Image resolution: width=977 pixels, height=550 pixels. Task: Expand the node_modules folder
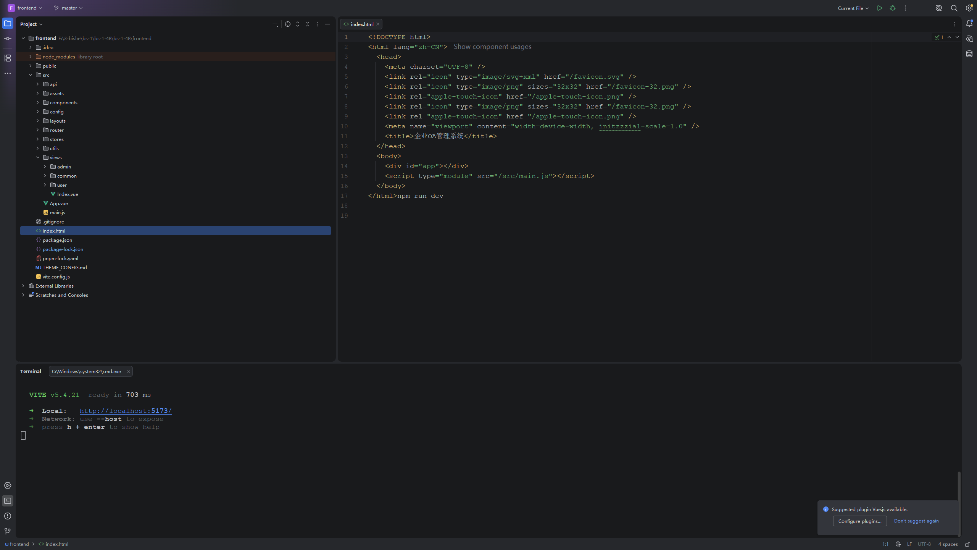(x=31, y=57)
